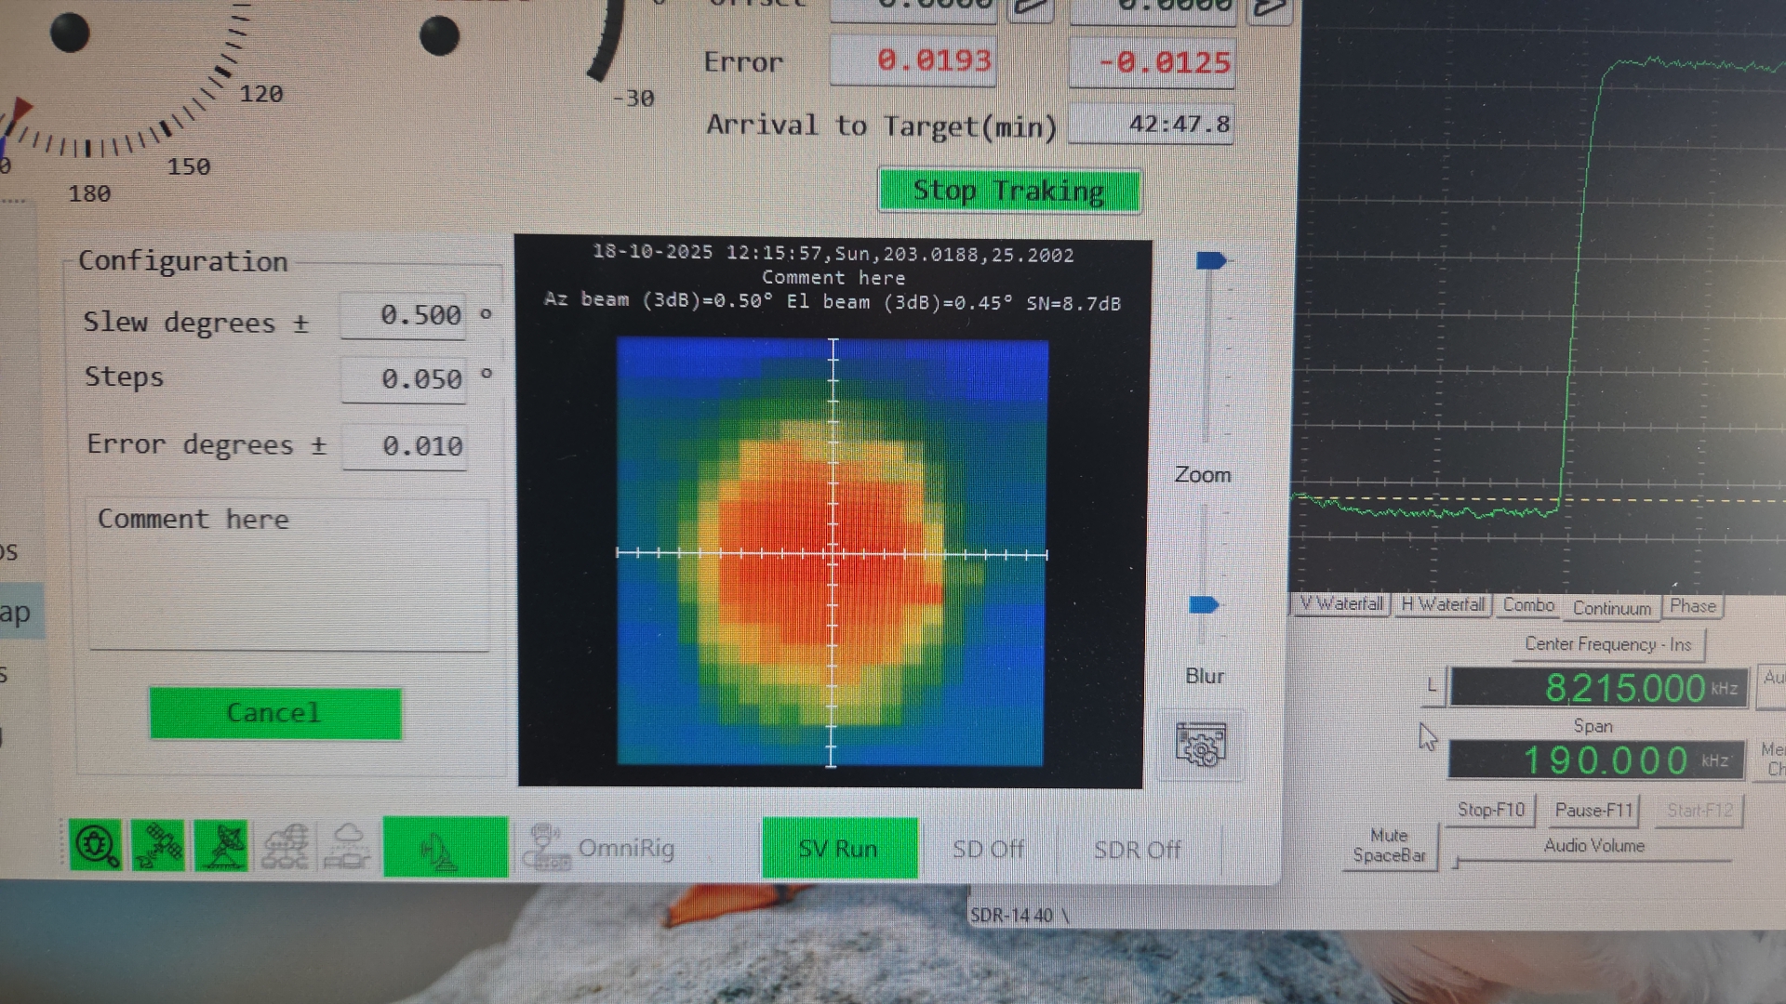Pause acquisition with Pause-F11
This screenshot has height=1004, width=1786.
(x=1593, y=809)
